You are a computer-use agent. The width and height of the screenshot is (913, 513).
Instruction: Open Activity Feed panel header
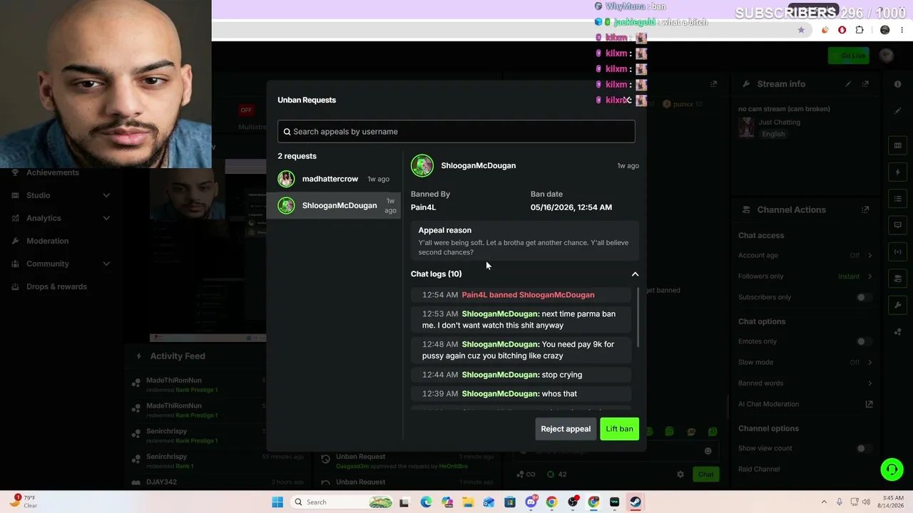pyautogui.click(x=177, y=356)
